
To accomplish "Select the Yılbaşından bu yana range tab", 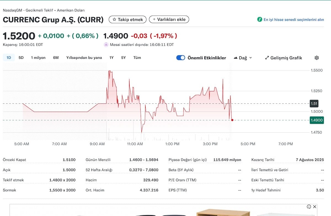I will tap(84, 58).
